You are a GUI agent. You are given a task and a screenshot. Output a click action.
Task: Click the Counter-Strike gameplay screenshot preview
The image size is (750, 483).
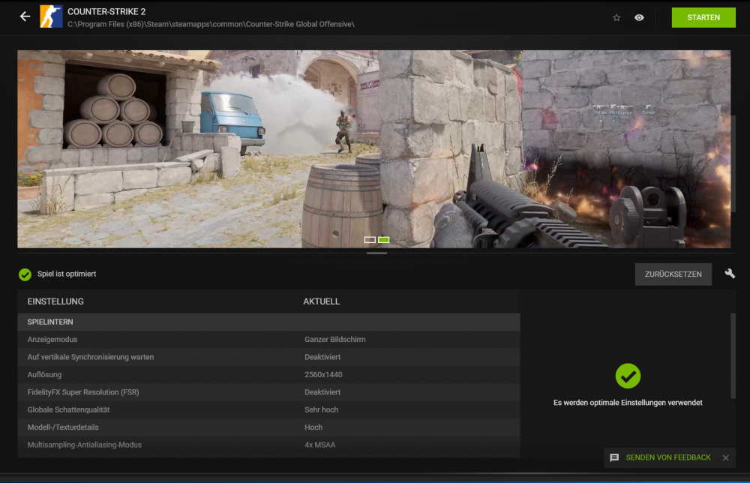(373, 148)
